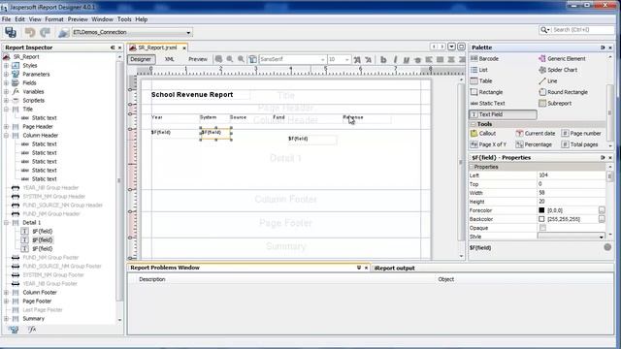The height and width of the screenshot is (349, 621).
Task: Edit the Width property value 58
Action: (x=572, y=193)
